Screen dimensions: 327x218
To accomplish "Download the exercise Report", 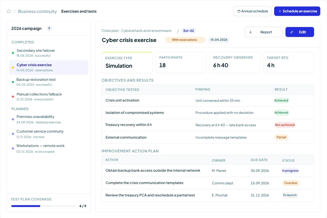I will click(264, 32).
